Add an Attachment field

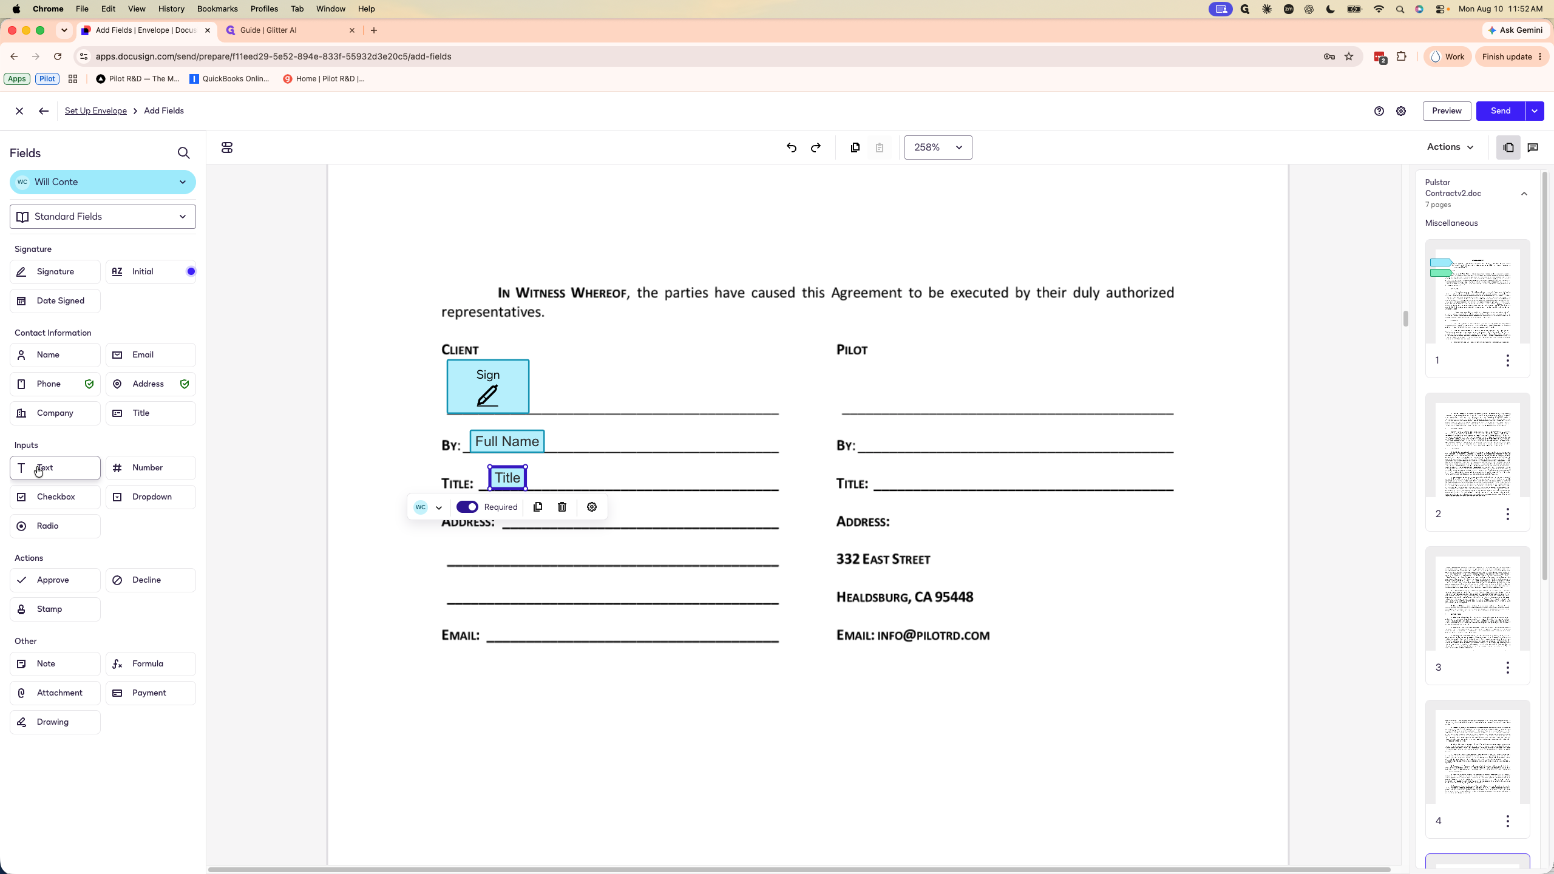[55, 693]
